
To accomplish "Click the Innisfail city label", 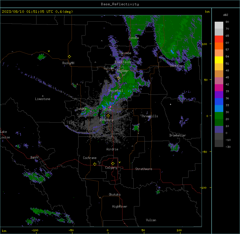I will click(x=116, y=91).
